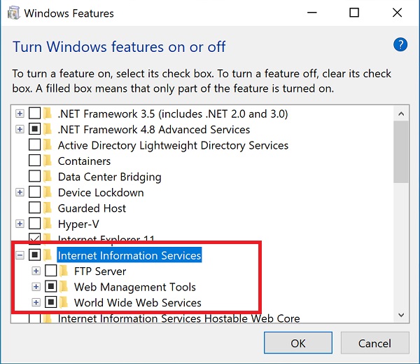Screen dimensions: 420x364
Task: Close the Windows Features window
Action: pos(397,13)
